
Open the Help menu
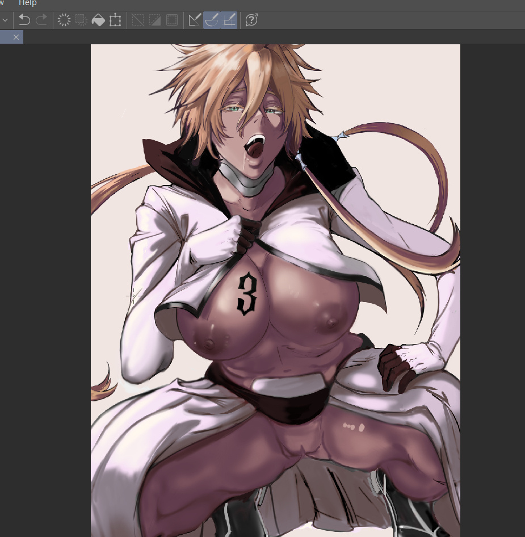coord(27,3)
